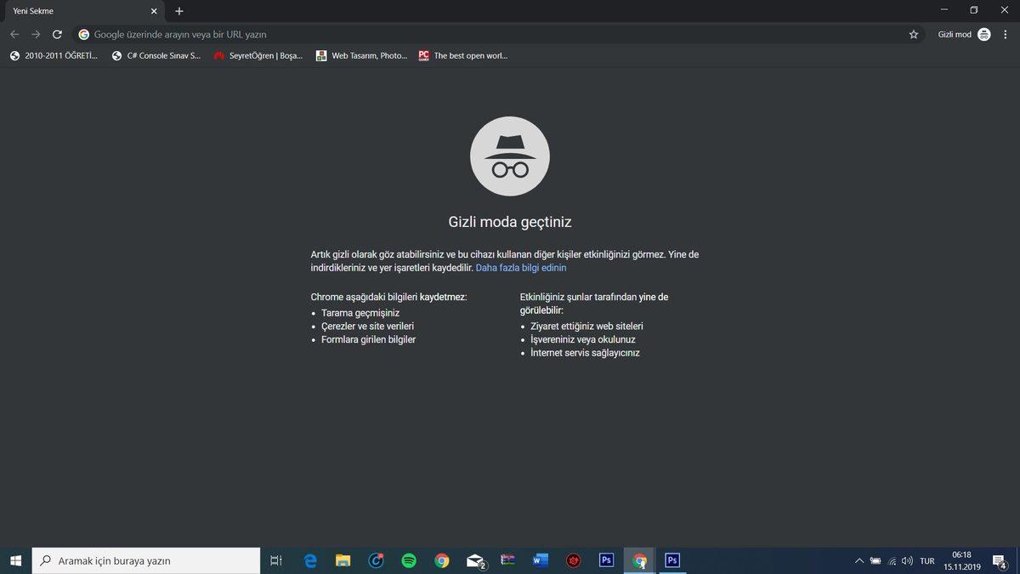Expand the hidden system tray icons

(x=859, y=561)
